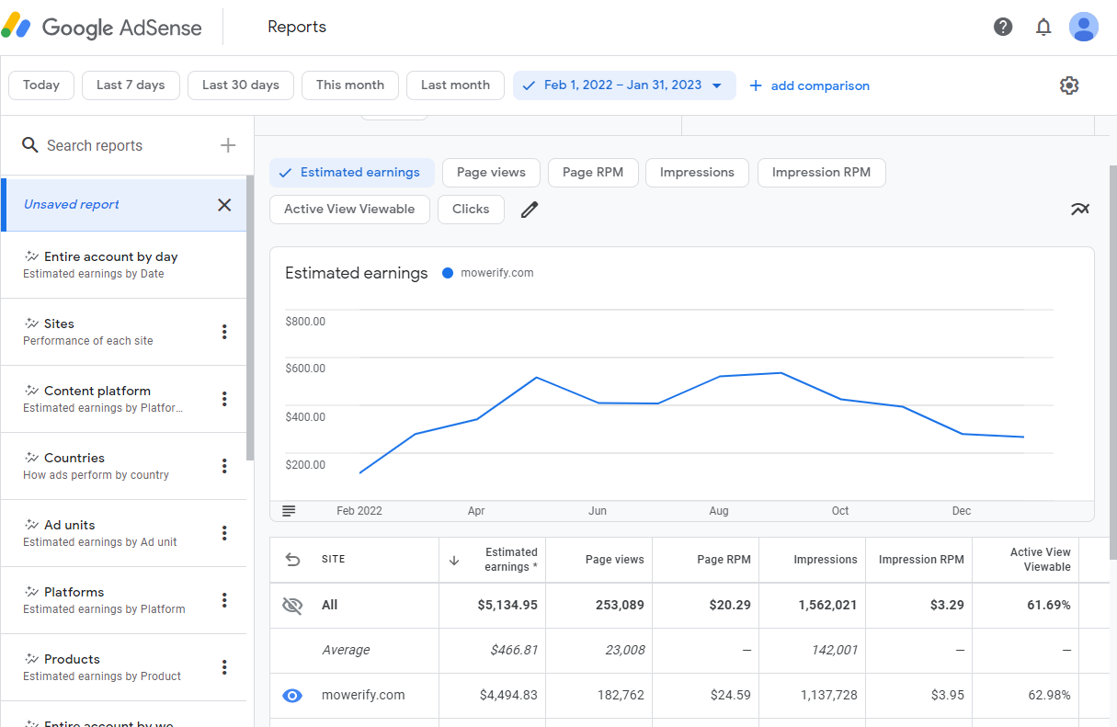Screen dimensions: 1117x727
Task: Open more options for Content platform report
Action: click(x=224, y=399)
